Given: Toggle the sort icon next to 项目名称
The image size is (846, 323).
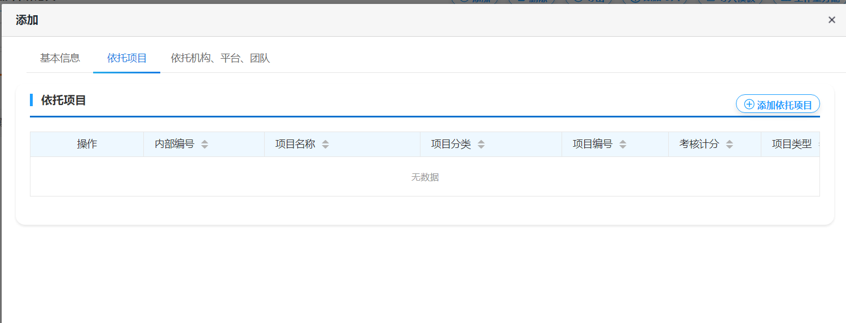Looking at the screenshot, I should point(325,145).
